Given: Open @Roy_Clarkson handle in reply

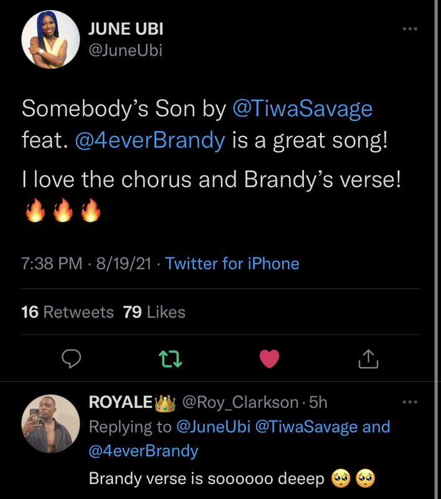Looking at the screenshot, I should [240, 402].
